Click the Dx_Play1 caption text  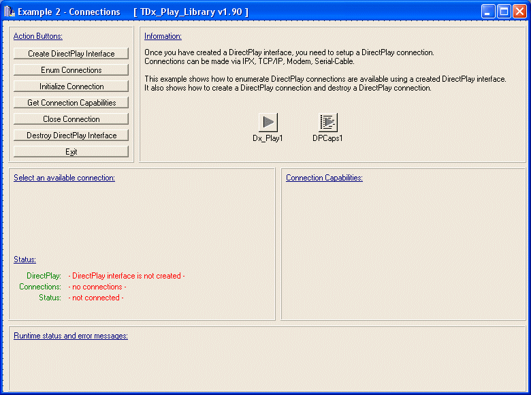tap(268, 138)
